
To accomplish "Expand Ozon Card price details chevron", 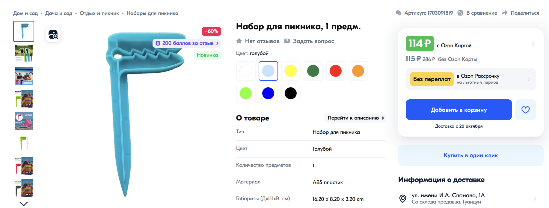I will click(533, 44).
